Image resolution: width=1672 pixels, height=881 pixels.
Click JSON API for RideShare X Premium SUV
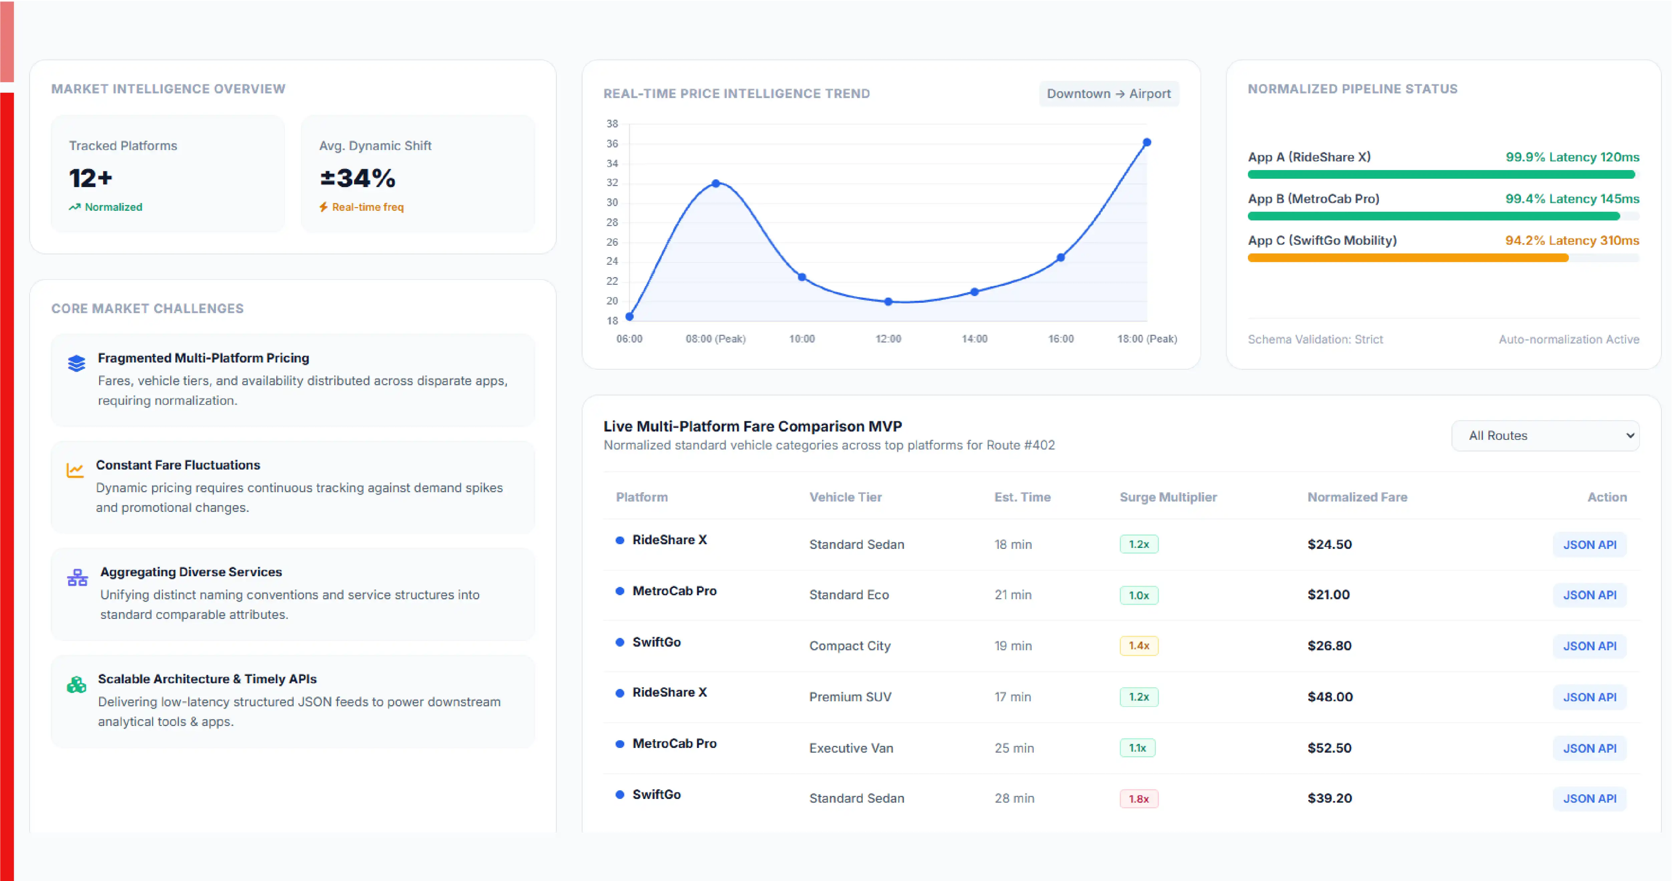tap(1590, 697)
